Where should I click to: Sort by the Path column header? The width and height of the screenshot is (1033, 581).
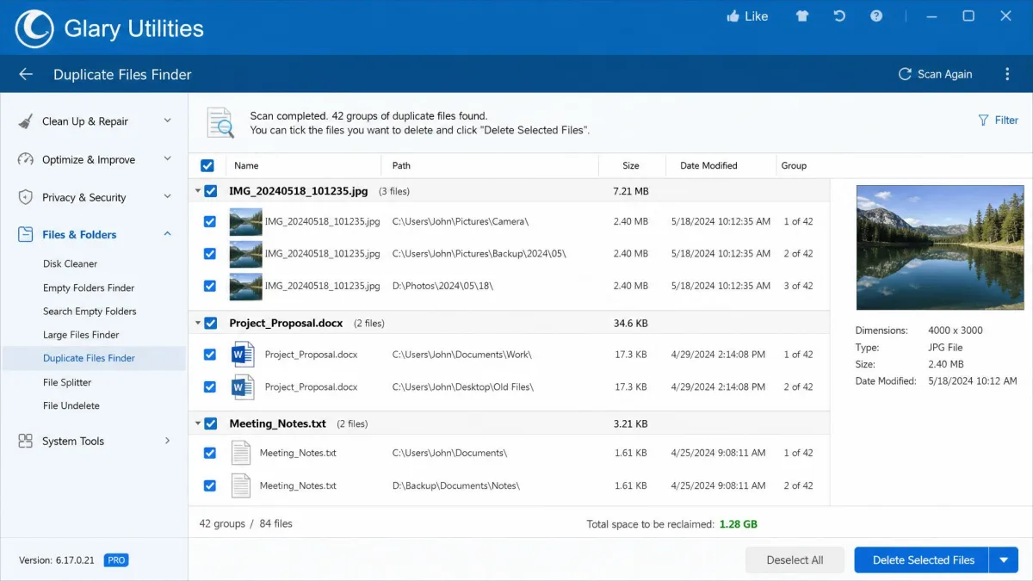point(490,165)
